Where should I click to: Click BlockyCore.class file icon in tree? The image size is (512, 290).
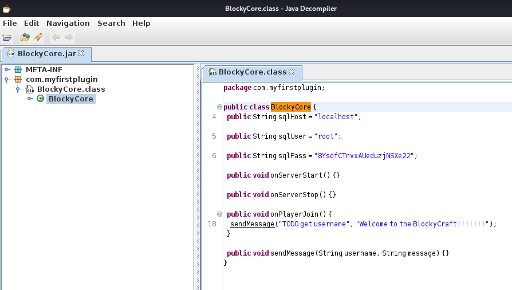tap(30, 89)
